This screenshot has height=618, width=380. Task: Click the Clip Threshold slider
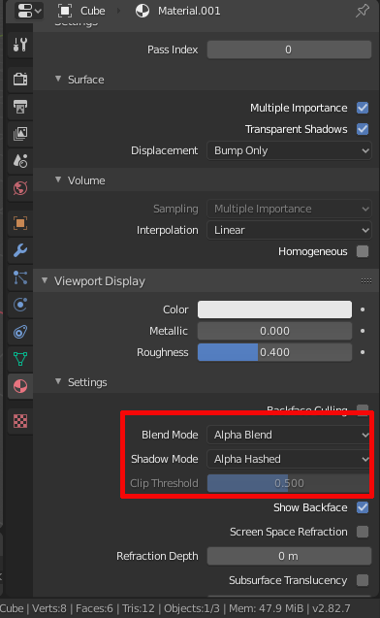point(289,483)
